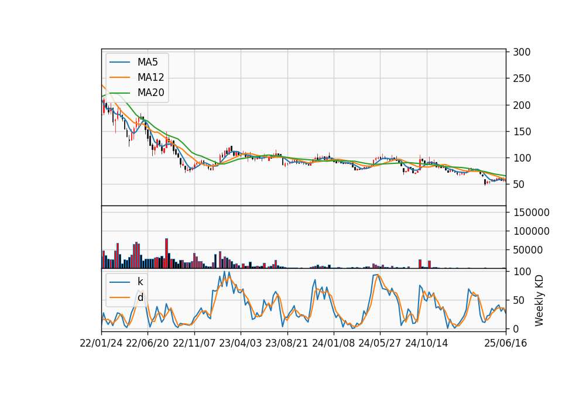Image resolution: width=562 pixels, height=404 pixels.
Task: Click the 250 price axis label
Action: click(522, 78)
